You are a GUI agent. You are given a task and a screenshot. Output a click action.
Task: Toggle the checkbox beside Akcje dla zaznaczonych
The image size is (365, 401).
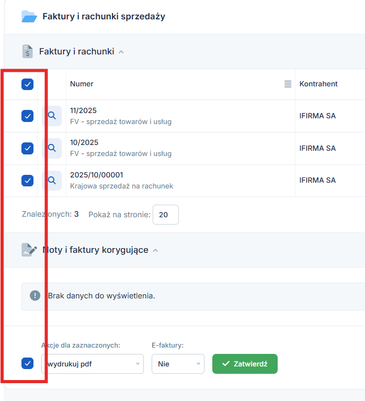click(27, 363)
